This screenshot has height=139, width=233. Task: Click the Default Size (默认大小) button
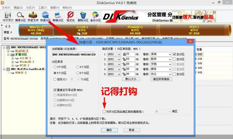[x=131, y=79]
